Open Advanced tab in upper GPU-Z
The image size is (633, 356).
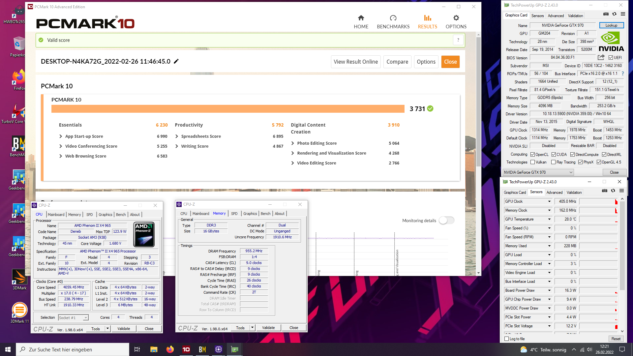pyautogui.click(x=556, y=15)
